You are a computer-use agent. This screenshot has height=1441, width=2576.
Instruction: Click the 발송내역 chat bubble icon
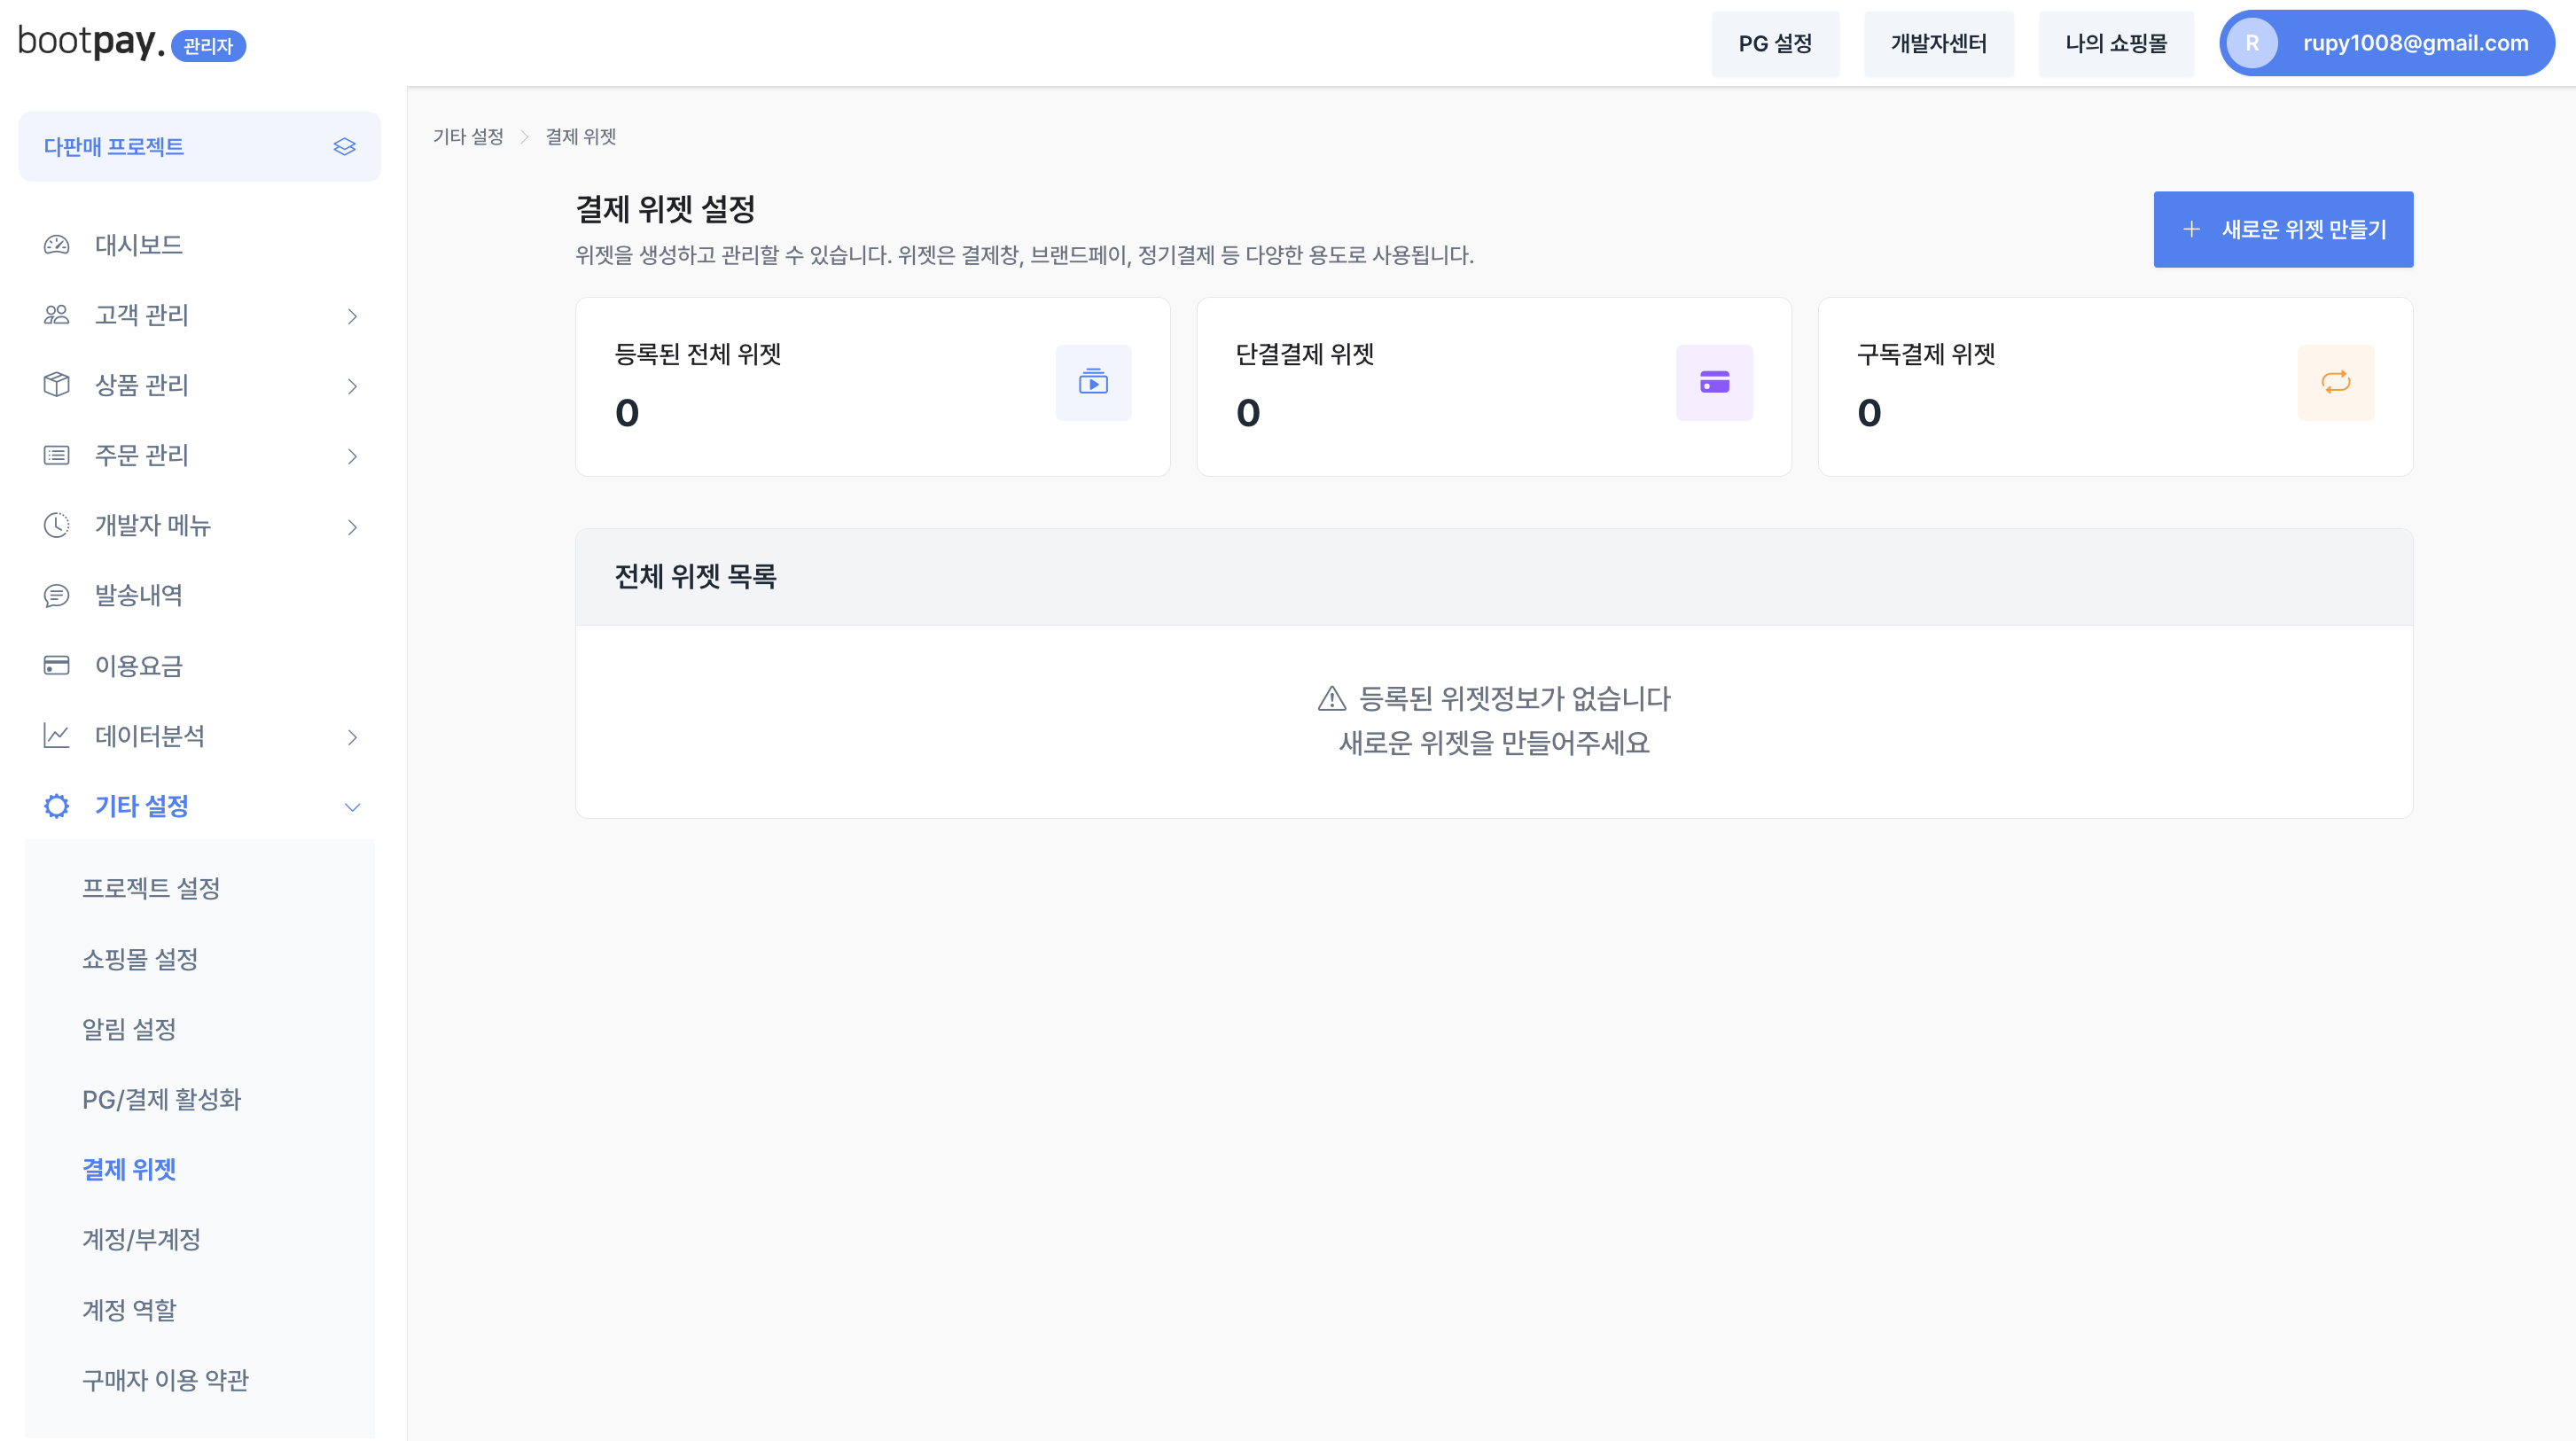56,596
